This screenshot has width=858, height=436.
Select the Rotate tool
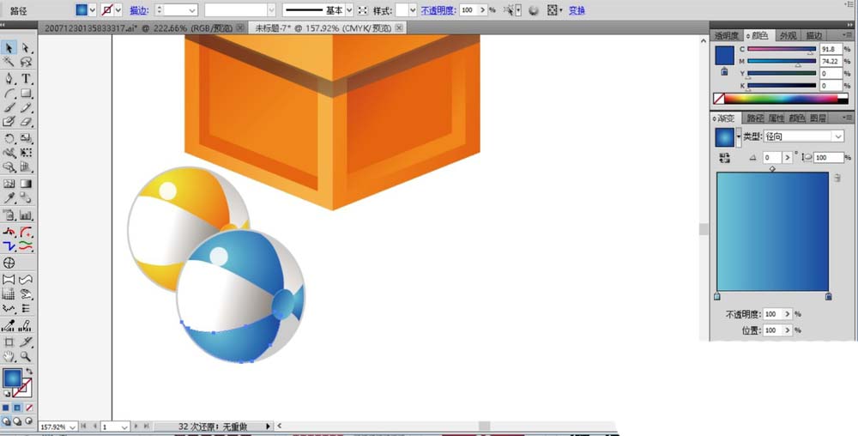(x=9, y=138)
